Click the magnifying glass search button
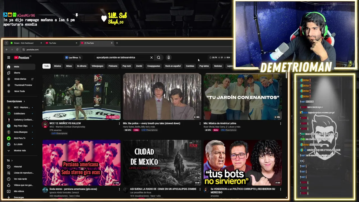359x202 pixels. coord(159,58)
